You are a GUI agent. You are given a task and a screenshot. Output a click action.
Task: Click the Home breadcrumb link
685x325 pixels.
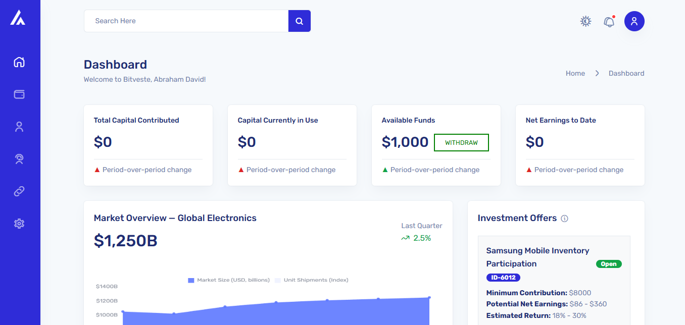575,73
